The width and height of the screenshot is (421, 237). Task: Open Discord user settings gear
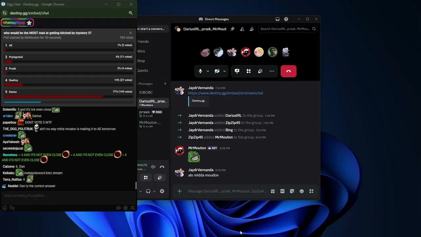click(162, 191)
